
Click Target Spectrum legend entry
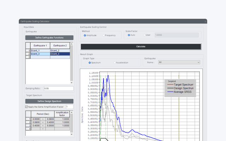point(180,85)
